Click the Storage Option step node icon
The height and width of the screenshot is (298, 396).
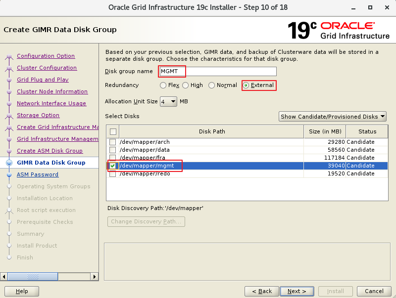point(9,116)
